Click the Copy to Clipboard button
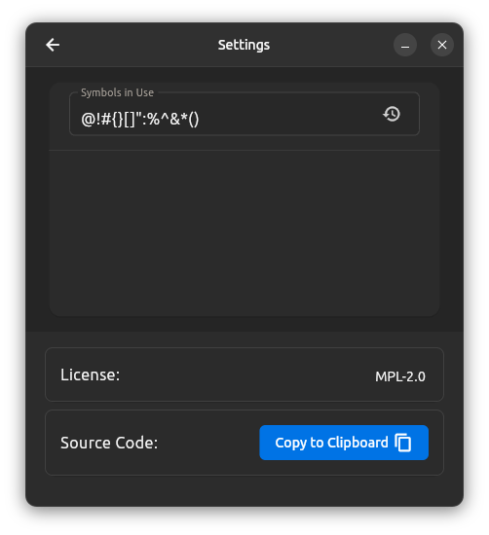The width and height of the screenshot is (489, 535). pos(344,443)
